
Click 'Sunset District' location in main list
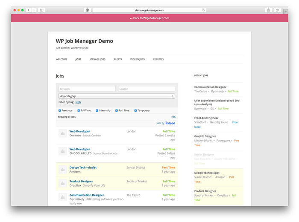pos(136,167)
